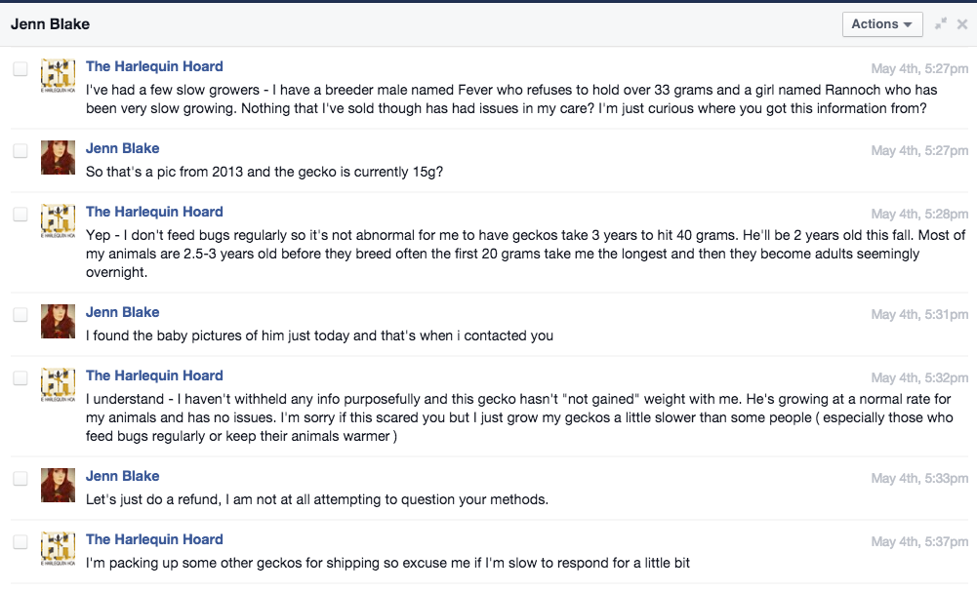Open Jenn Blake's profile photo at 5:27pm
This screenshot has width=977, height=592.
pos(58,157)
